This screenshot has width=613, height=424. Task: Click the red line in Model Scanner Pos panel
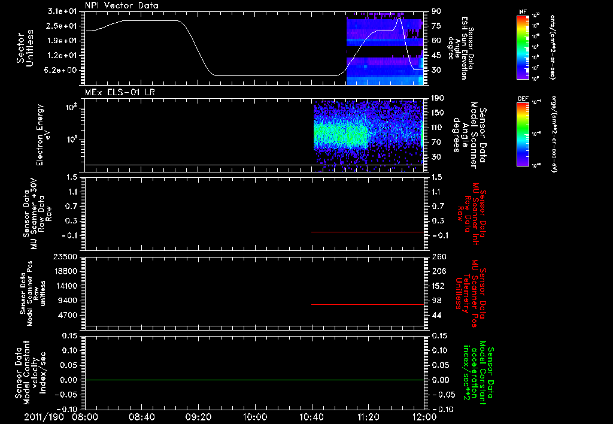[x=368, y=304]
